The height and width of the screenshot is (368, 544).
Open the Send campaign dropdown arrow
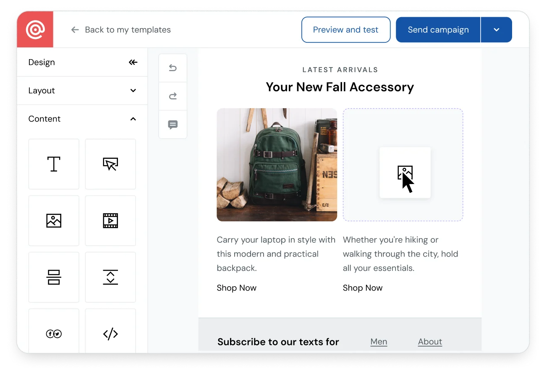click(x=497, y=30)
